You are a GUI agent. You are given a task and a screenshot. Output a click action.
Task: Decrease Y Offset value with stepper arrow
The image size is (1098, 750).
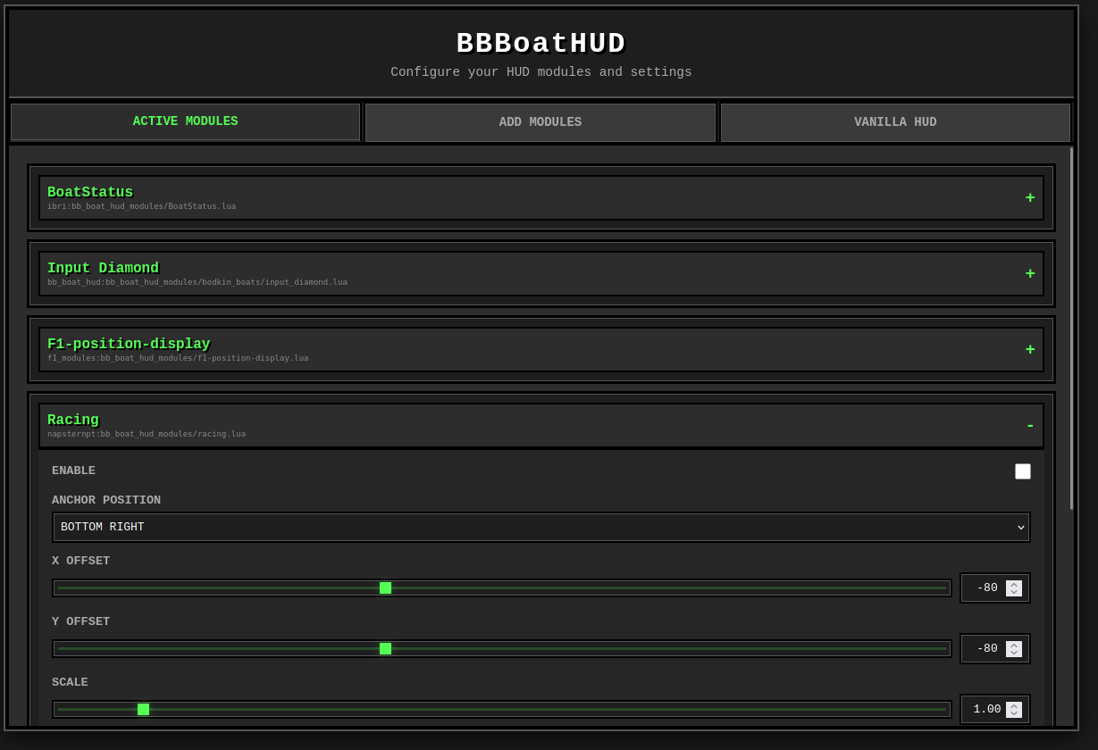(x=1014, y=653)
